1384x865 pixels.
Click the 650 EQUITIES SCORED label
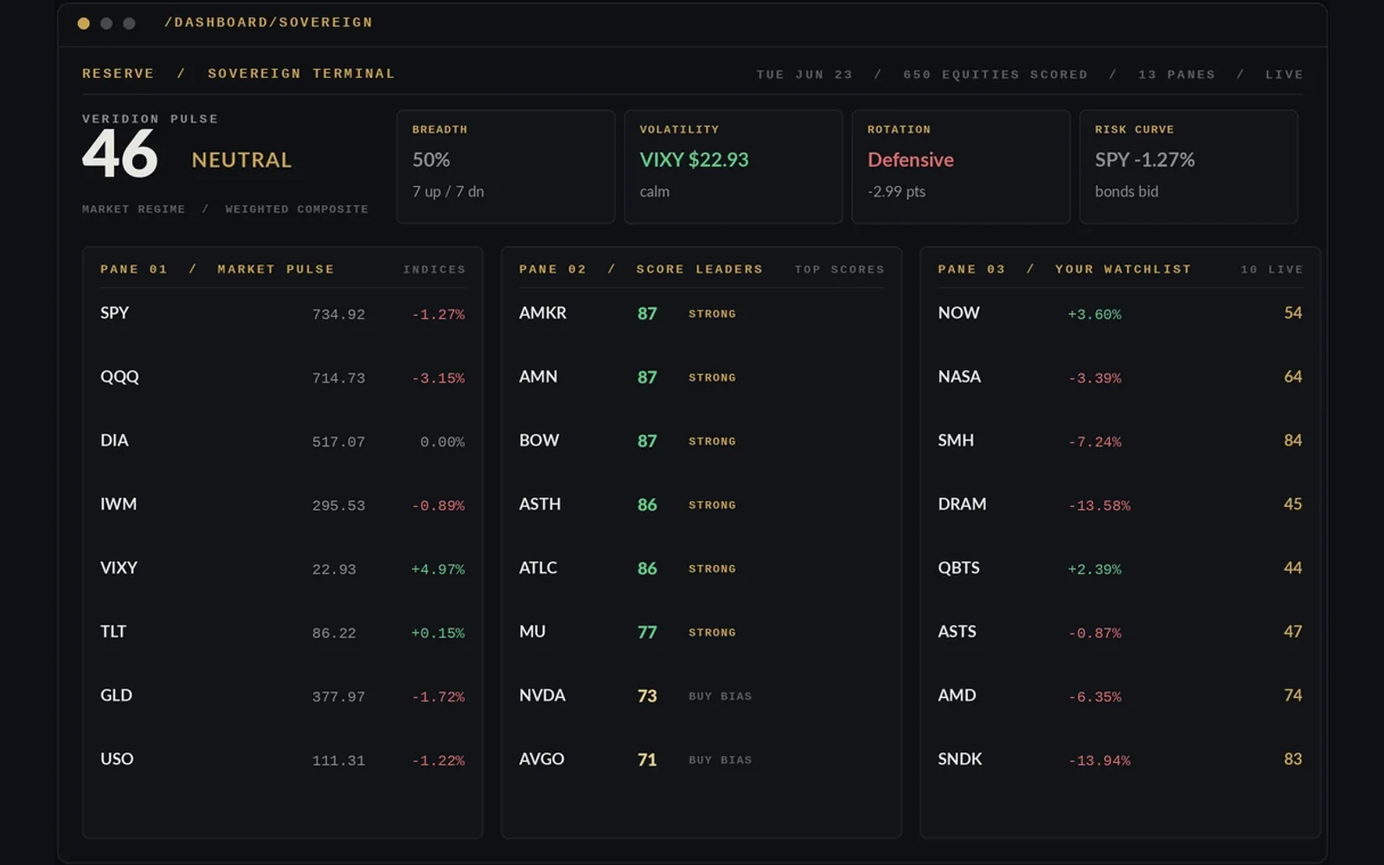[996, 74]
